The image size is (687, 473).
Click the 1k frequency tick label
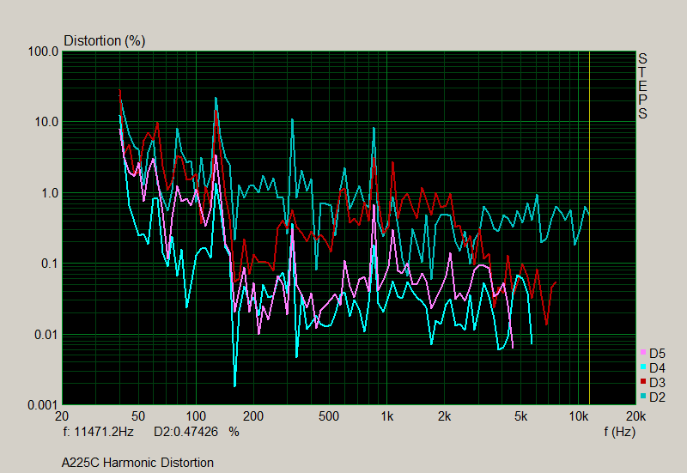(x=387, y=416)
